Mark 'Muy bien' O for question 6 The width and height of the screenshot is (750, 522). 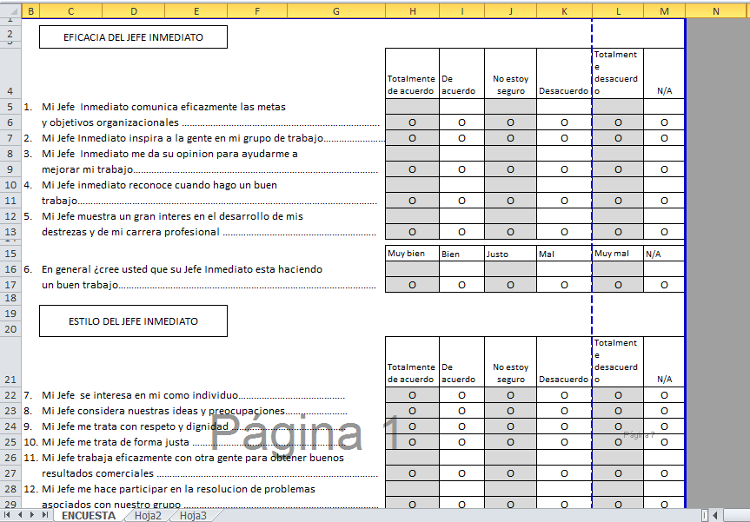point(412,285)
